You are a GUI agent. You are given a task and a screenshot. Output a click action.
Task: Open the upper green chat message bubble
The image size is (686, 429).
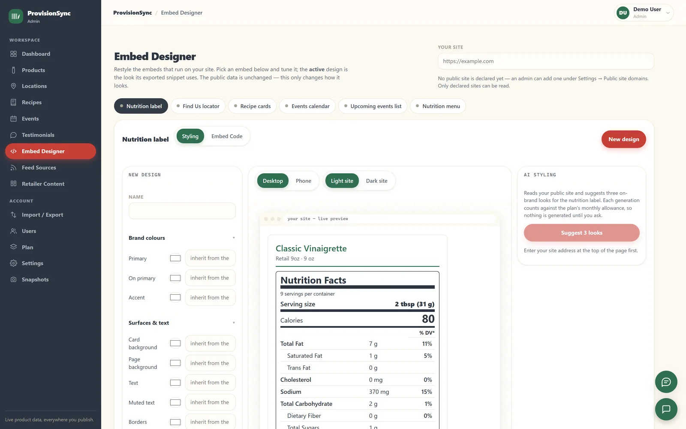pos(666,382)
